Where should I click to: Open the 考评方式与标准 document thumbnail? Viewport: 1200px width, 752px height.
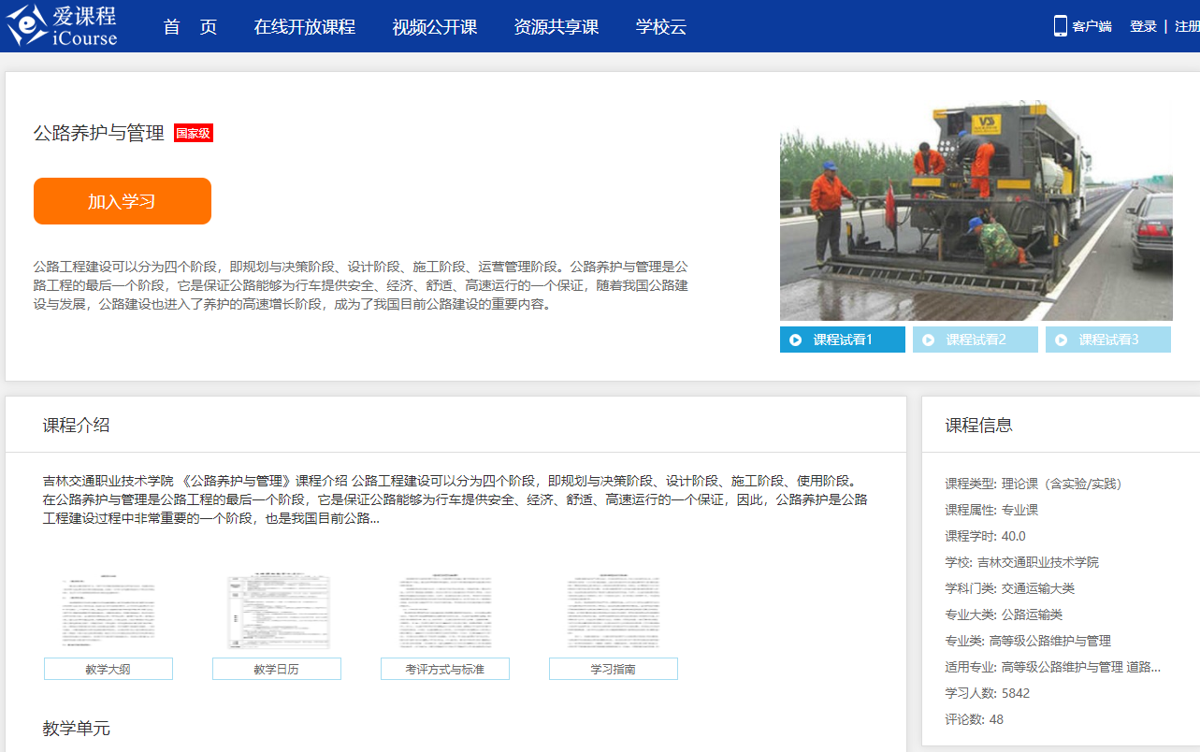point(445,613)
